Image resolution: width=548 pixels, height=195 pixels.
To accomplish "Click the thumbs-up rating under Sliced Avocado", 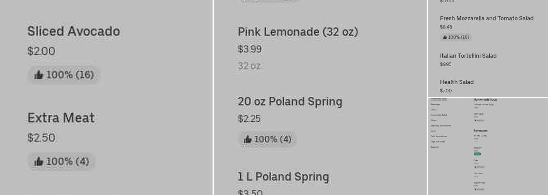I will pyautogui.click(x=64, y=75).
